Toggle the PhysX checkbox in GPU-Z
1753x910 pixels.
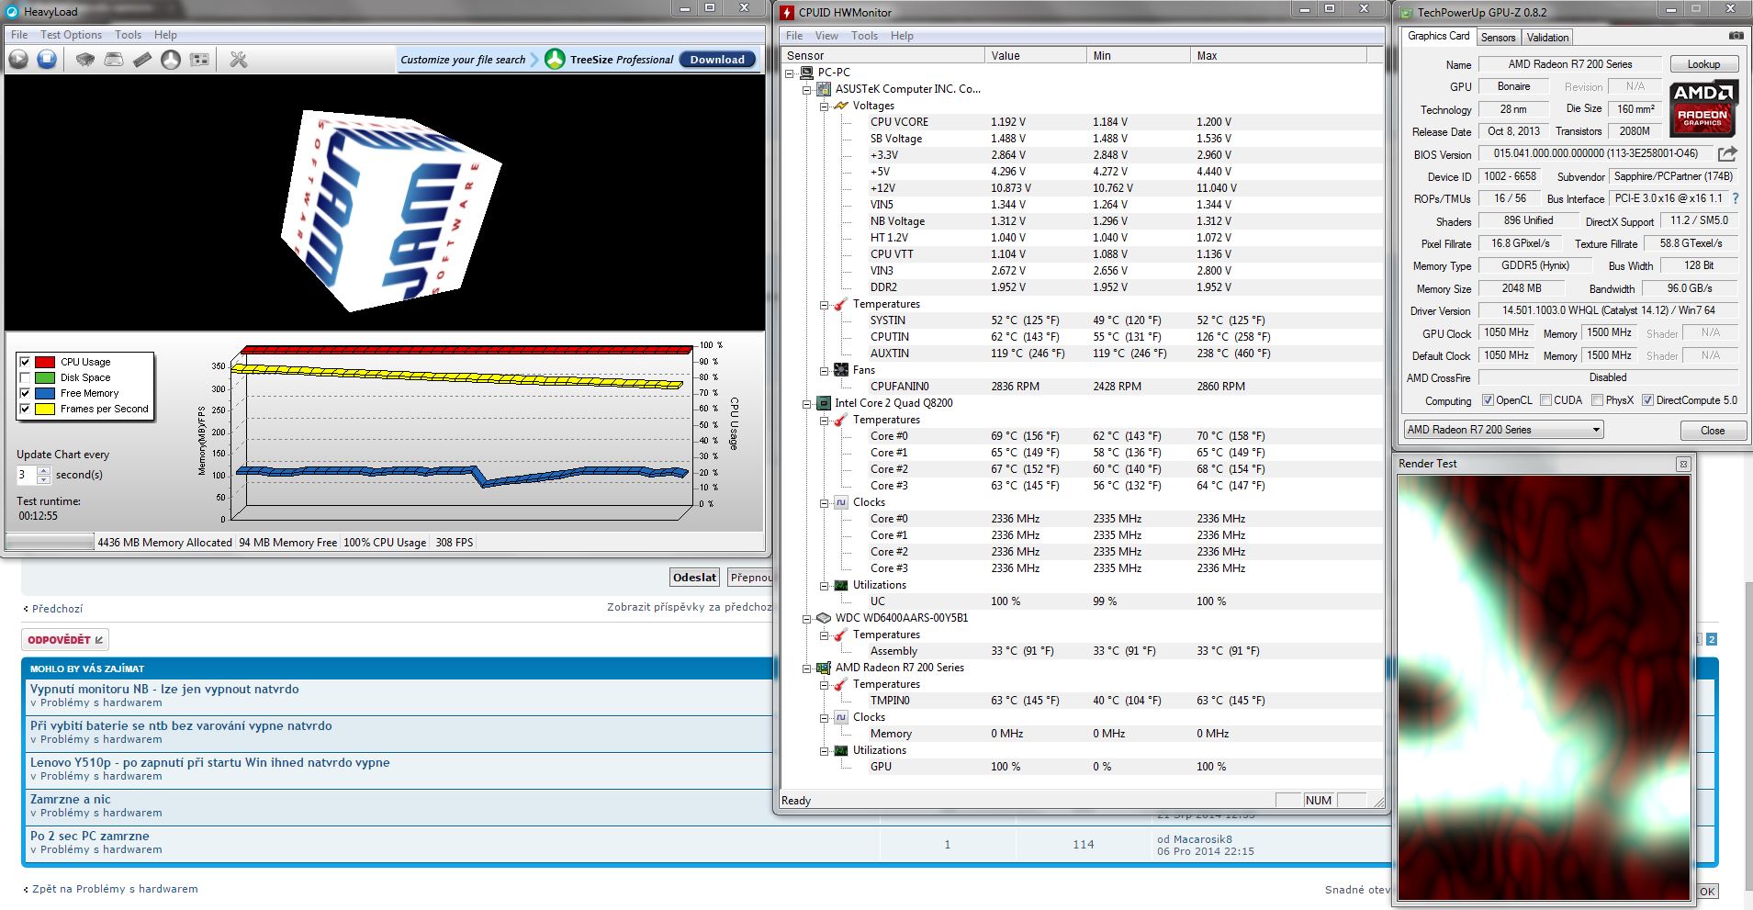click(x=1597, y=400)
